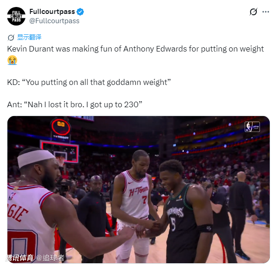
Task: Open the three-dot more options menu
Action: click(266, 12)
